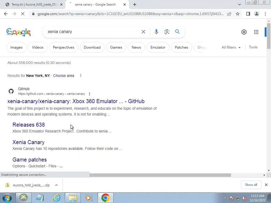Choose area for location

coord(64,76)
